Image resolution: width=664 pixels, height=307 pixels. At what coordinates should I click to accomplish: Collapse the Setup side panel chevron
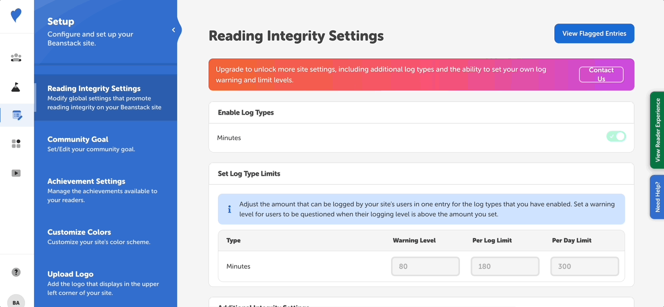pos(174,30)
